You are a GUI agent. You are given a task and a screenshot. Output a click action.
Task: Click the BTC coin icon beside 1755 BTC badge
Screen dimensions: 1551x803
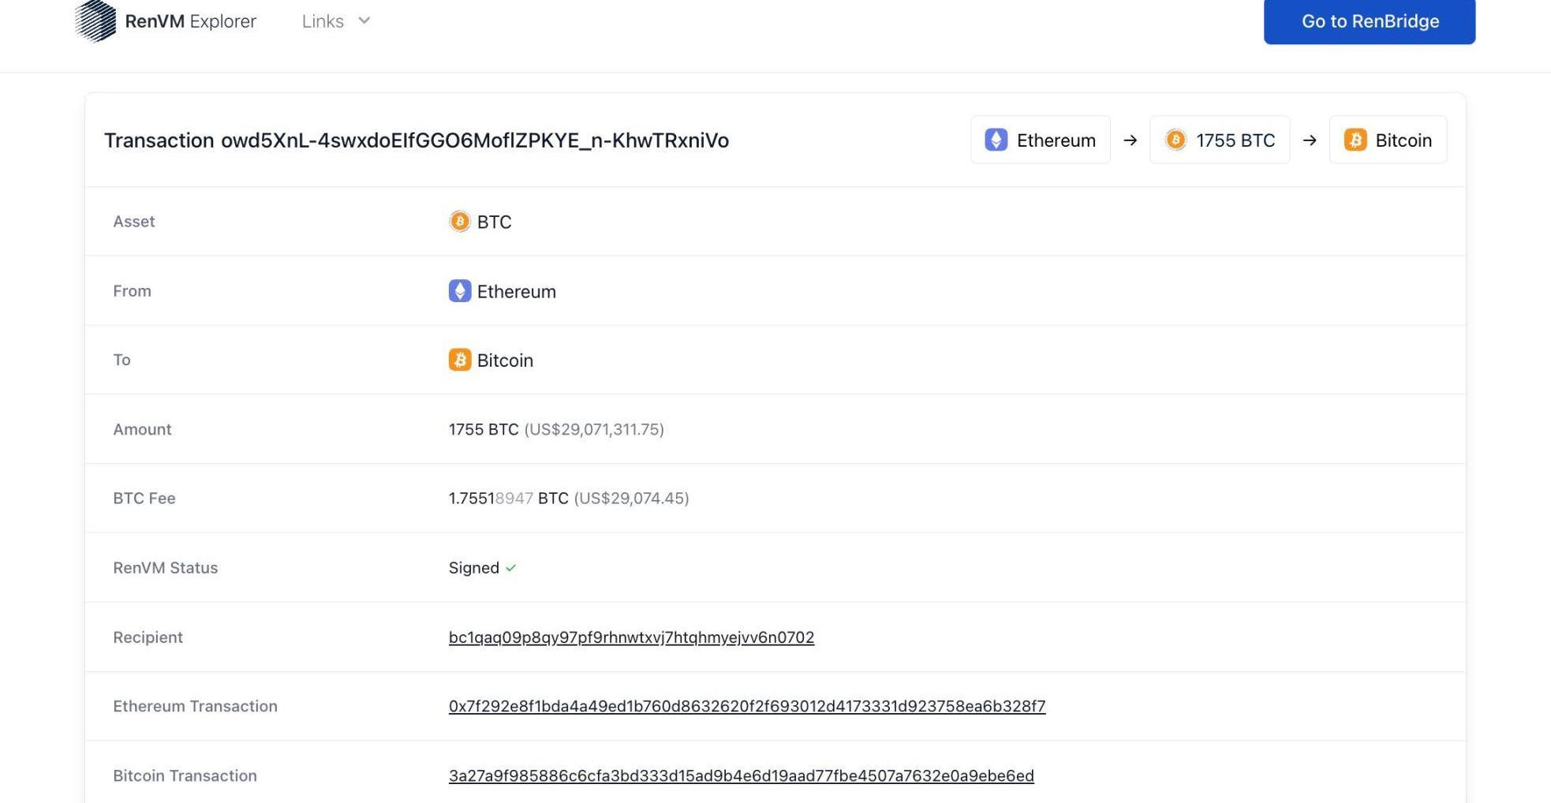[x=1175, y=140]
